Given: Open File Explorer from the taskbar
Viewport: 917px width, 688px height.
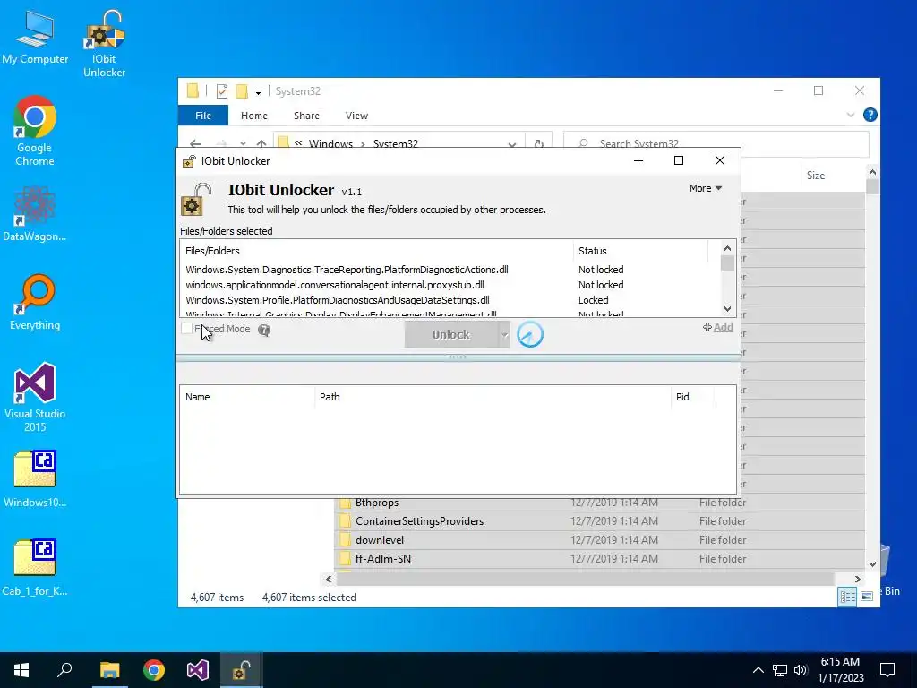Looking at the screenshot, I should [109, 670].
